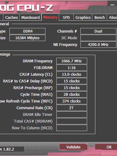Viewport: 117px width, 156px height.
Task: Click the DDR4 memory type field
Action: (x=27, y=31)
